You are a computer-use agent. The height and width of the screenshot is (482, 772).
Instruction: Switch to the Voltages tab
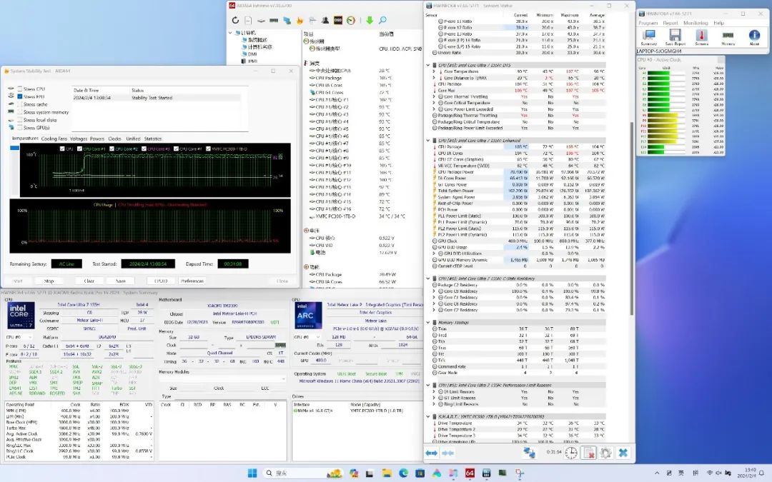(79, 139)
